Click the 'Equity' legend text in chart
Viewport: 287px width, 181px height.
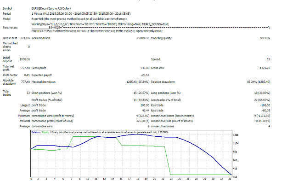tap(45, 132)
